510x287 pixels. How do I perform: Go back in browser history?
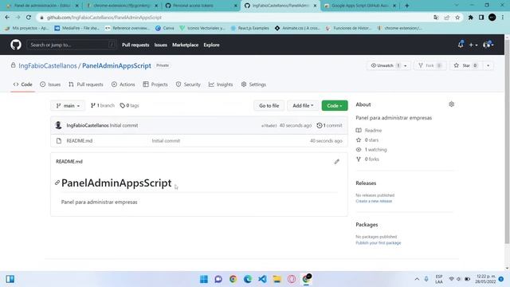click(7, 18)
